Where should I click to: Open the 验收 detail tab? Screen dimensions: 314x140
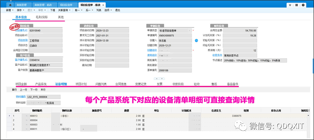point(197,84)
